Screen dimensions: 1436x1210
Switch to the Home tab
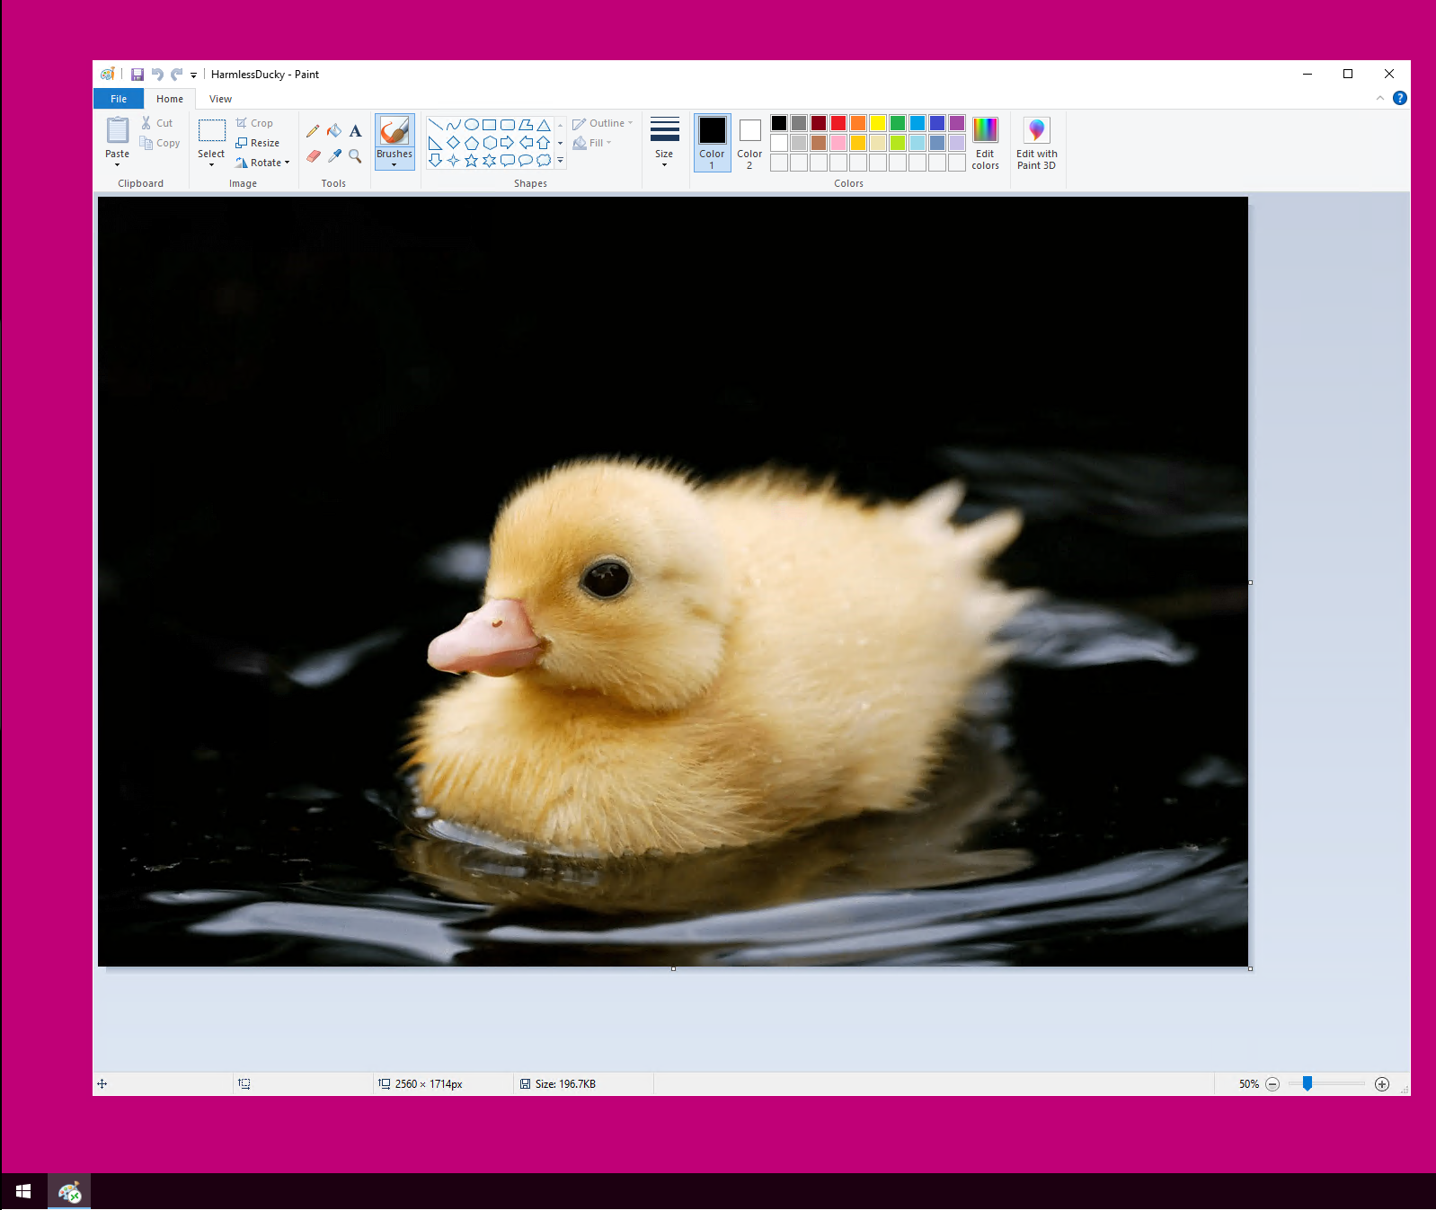click(x=170, y=99)
